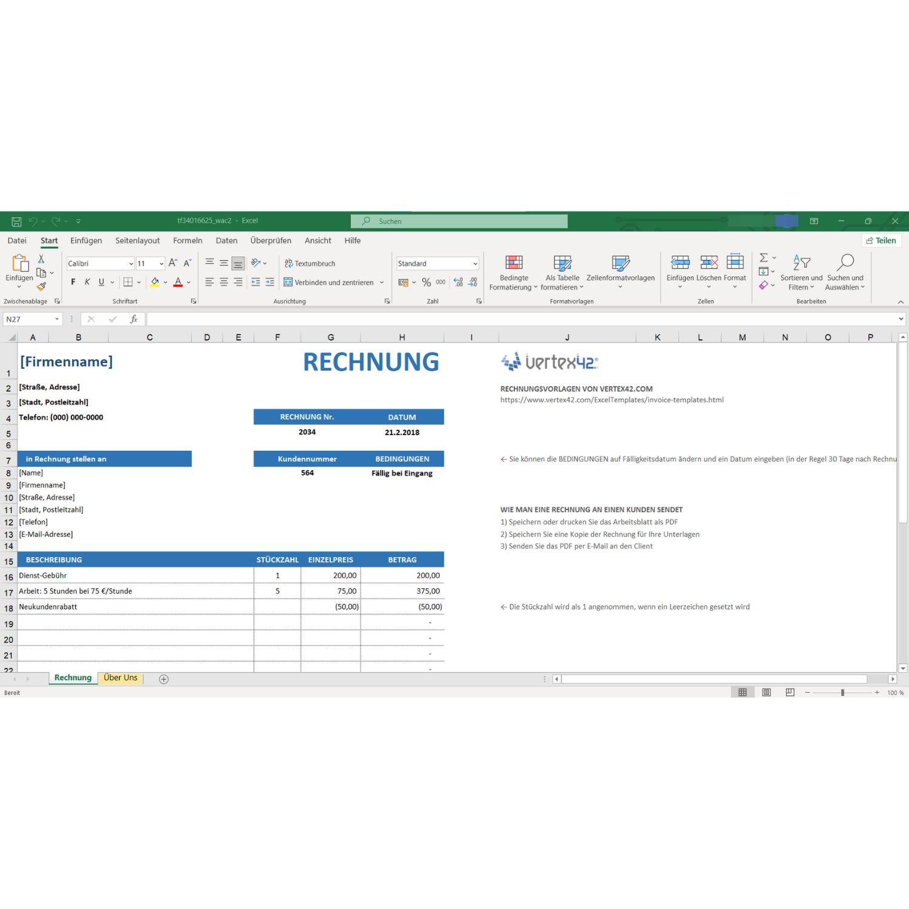909x909 pixels.
Task: Apply Prozentformat with the percent icon
Action: click(427, 282)
